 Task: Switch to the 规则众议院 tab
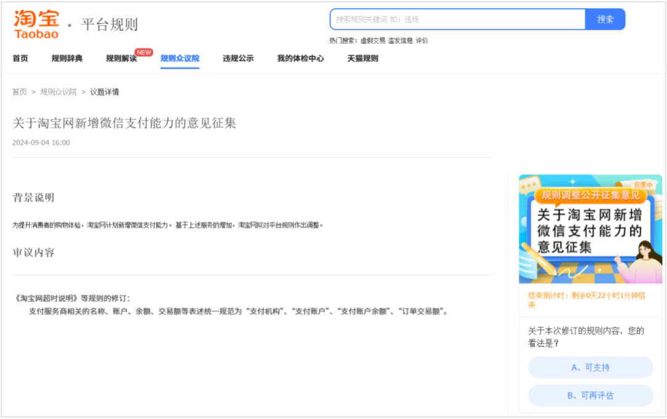[x=180, y=58]
